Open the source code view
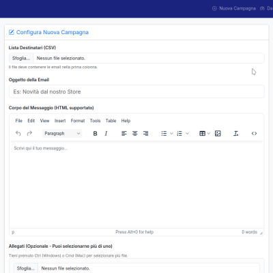The image size is (273, 273). pos(254,134)
